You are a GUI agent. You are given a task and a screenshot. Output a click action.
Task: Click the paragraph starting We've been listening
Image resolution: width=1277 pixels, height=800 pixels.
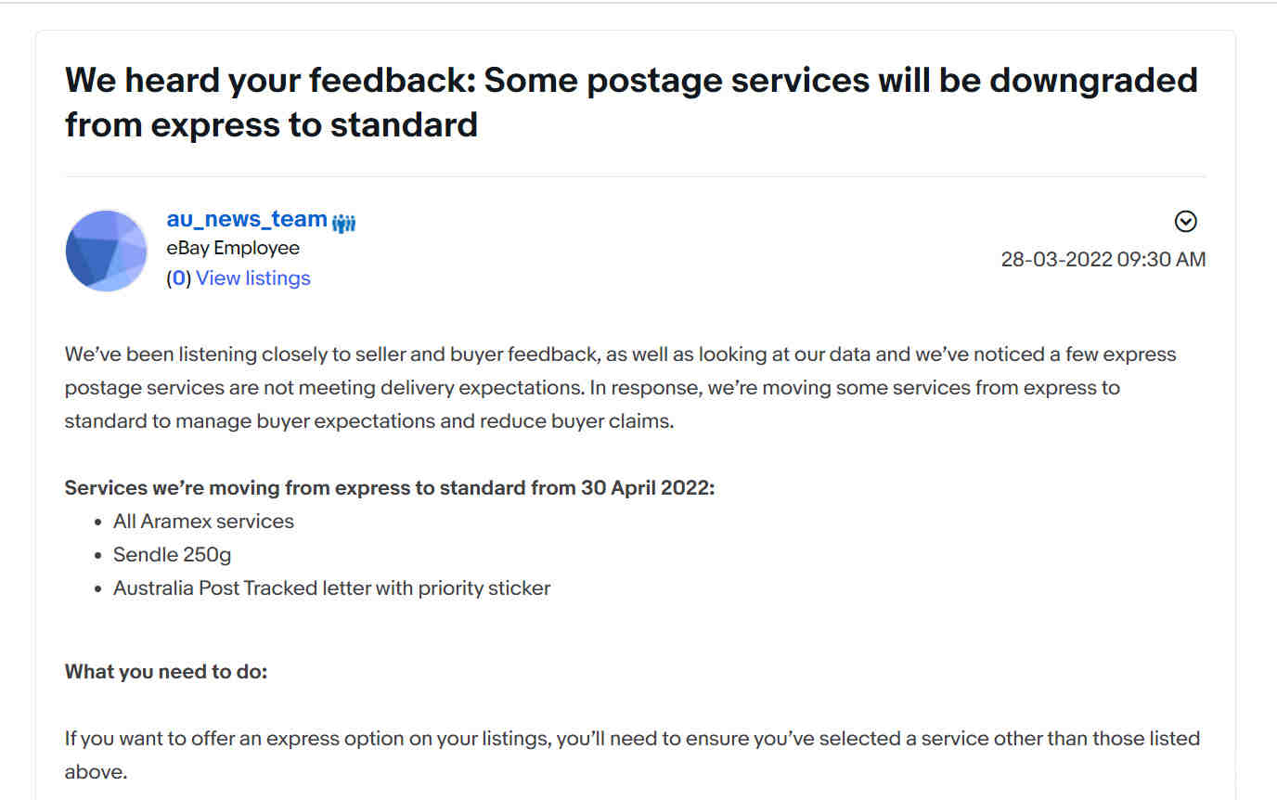(x=621, y=388)
